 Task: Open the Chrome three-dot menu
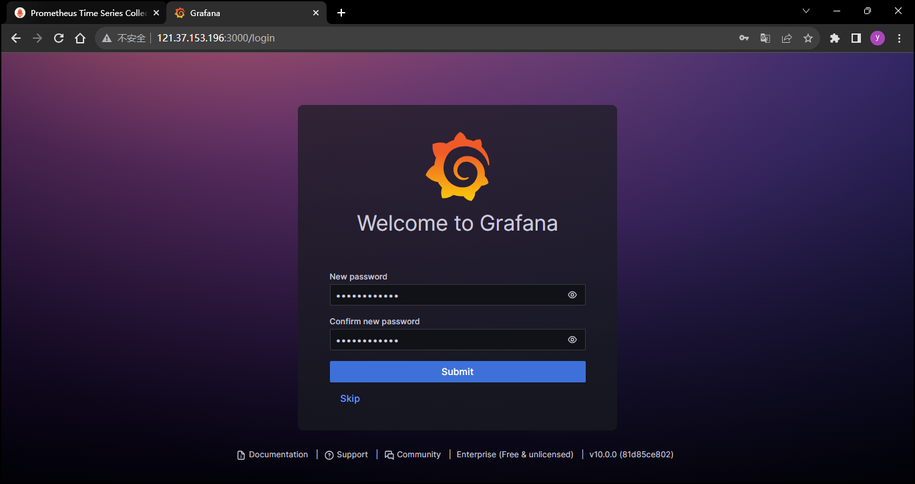pos(899,38)
